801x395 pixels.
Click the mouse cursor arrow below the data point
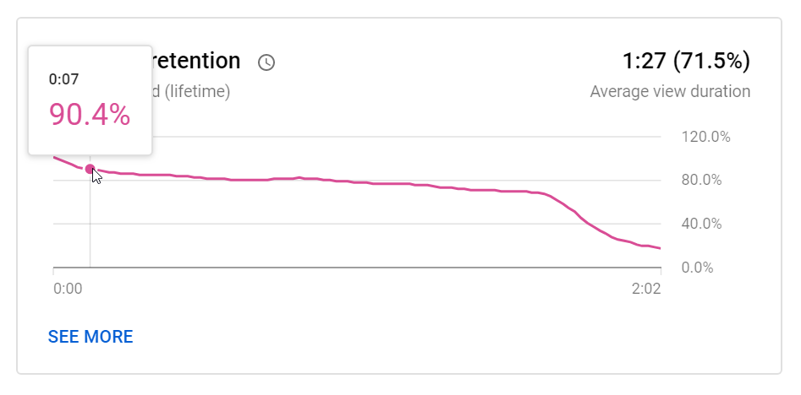(x=96, y=176)
